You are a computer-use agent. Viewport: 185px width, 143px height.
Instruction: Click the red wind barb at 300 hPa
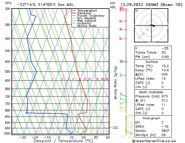tap(123, 9)
